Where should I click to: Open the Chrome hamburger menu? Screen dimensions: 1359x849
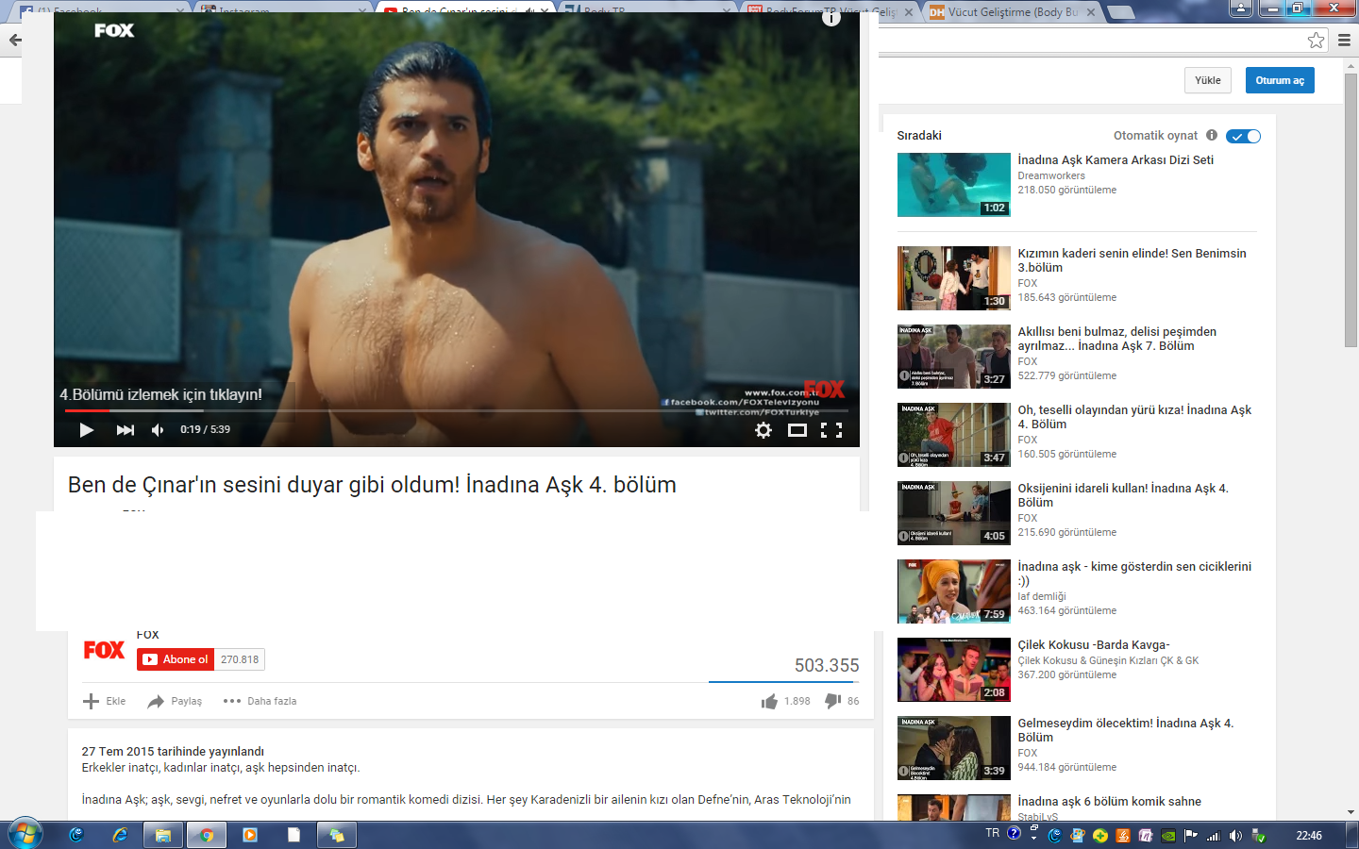point(1344,40)
